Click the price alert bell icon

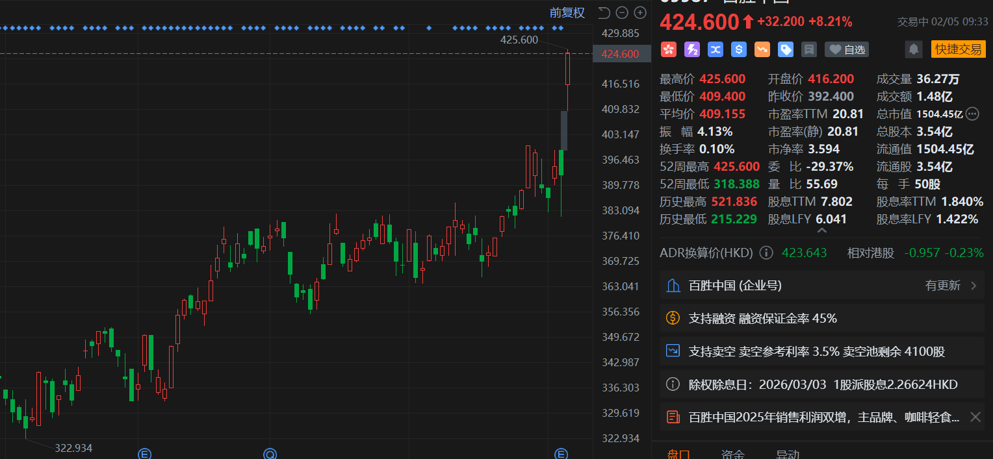914,49
